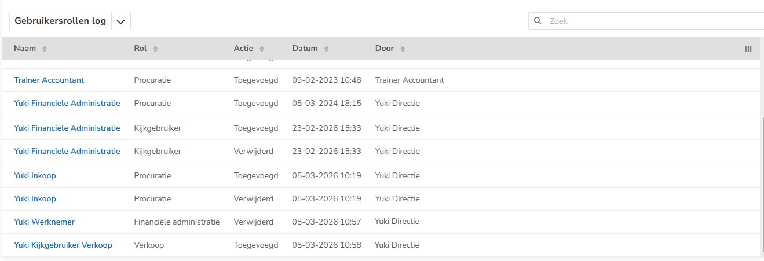Sort by Naam column arrows
The width and height of the screenshot is (764, 261).
click(x=45, y=49)
